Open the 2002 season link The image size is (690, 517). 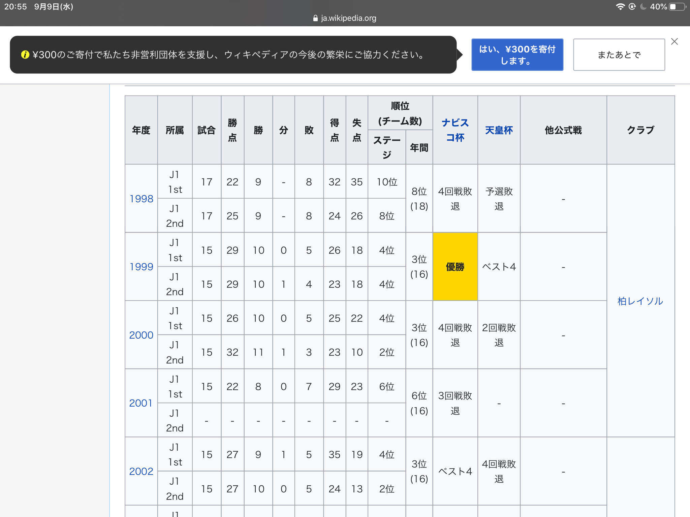pos(141,471)
